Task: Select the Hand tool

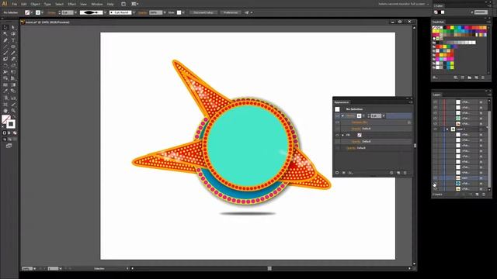Action: click(5, 111)
